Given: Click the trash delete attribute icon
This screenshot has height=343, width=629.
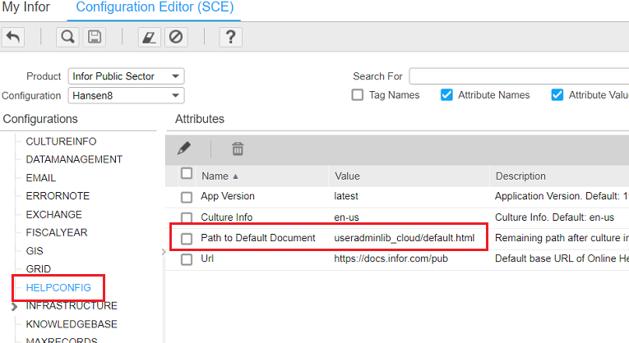Looking at the screenshot, I should pyautogui.click(x=238, y=149).
